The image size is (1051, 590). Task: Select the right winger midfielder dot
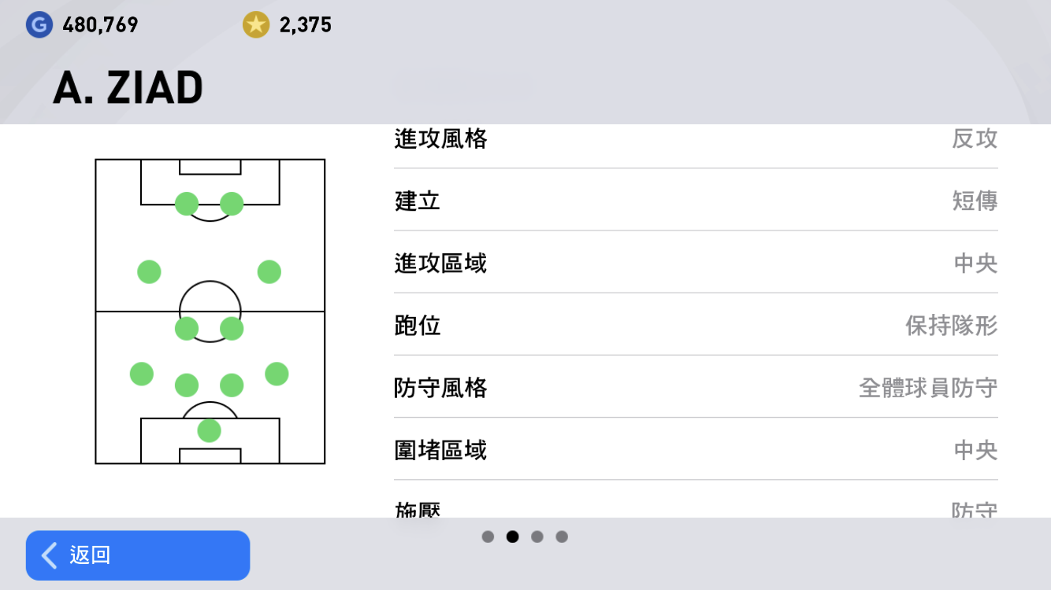(269, 271)
